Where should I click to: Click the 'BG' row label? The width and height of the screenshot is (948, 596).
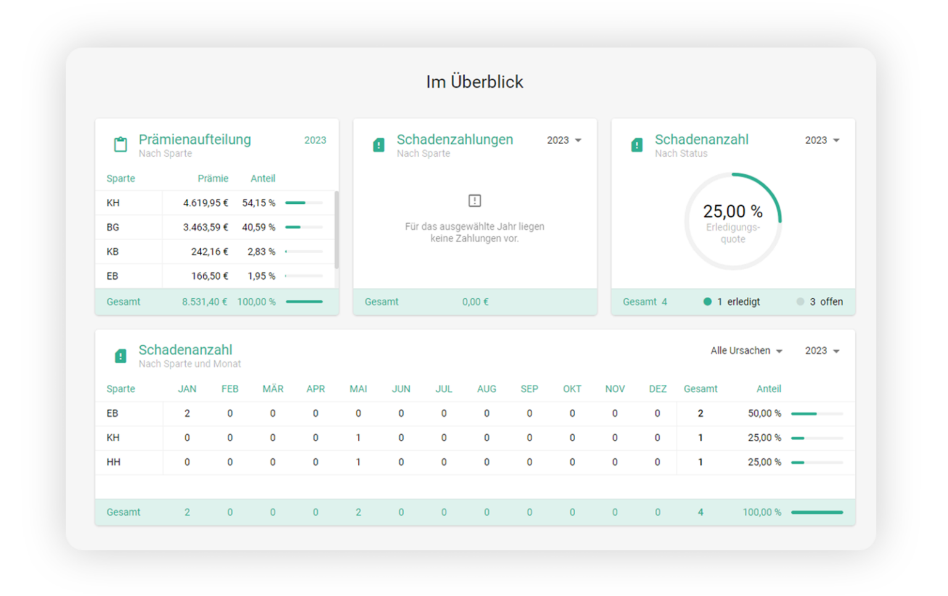click(113, 227)
